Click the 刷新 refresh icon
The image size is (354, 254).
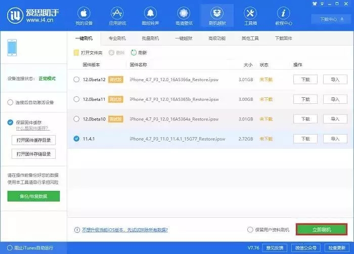(134, 52)
